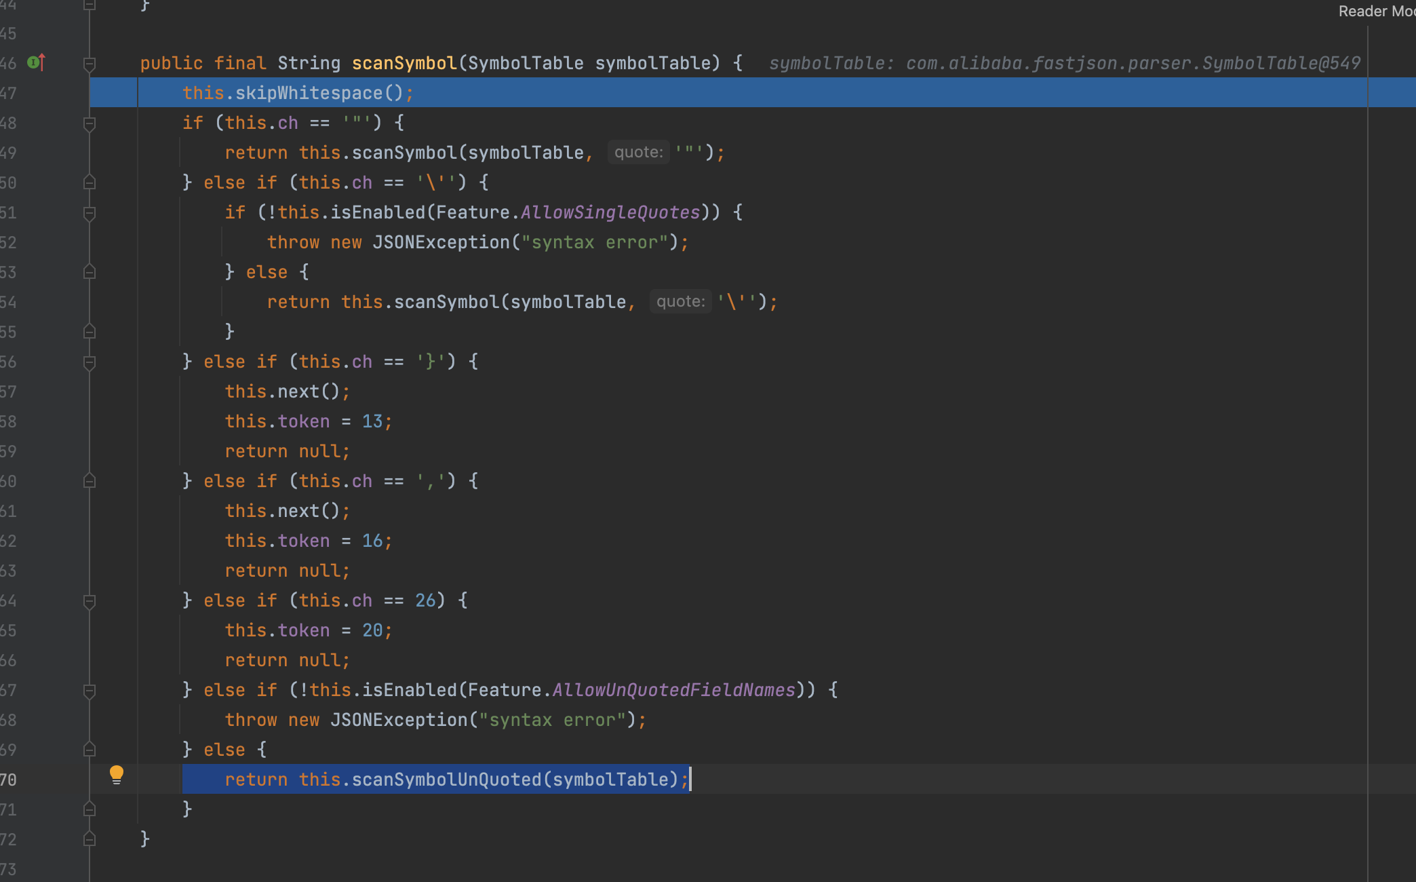This screenshot has width=1416, height=882.
Task: Click the JSONException class on line 52
Action: tap(441, 242)
